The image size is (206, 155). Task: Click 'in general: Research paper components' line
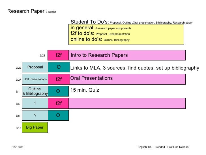pyautogui.click(x=101, y=28)
